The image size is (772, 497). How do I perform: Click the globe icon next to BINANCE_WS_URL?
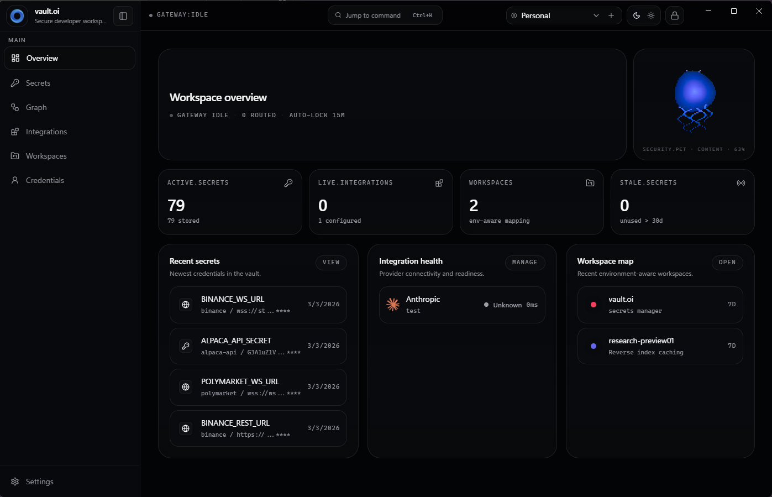(185, 304)
